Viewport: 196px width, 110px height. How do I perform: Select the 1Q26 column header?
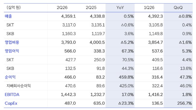pyautogui.click(x=149, y=8)
